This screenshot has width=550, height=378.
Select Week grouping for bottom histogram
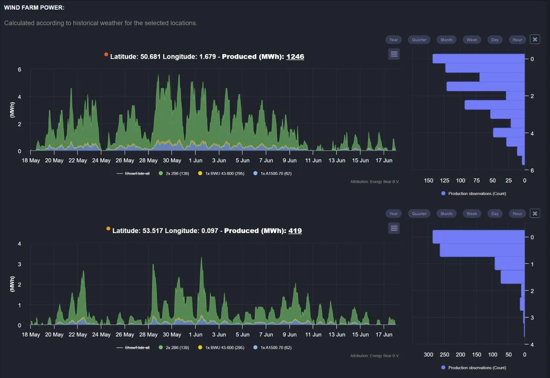tap(472, 214)
